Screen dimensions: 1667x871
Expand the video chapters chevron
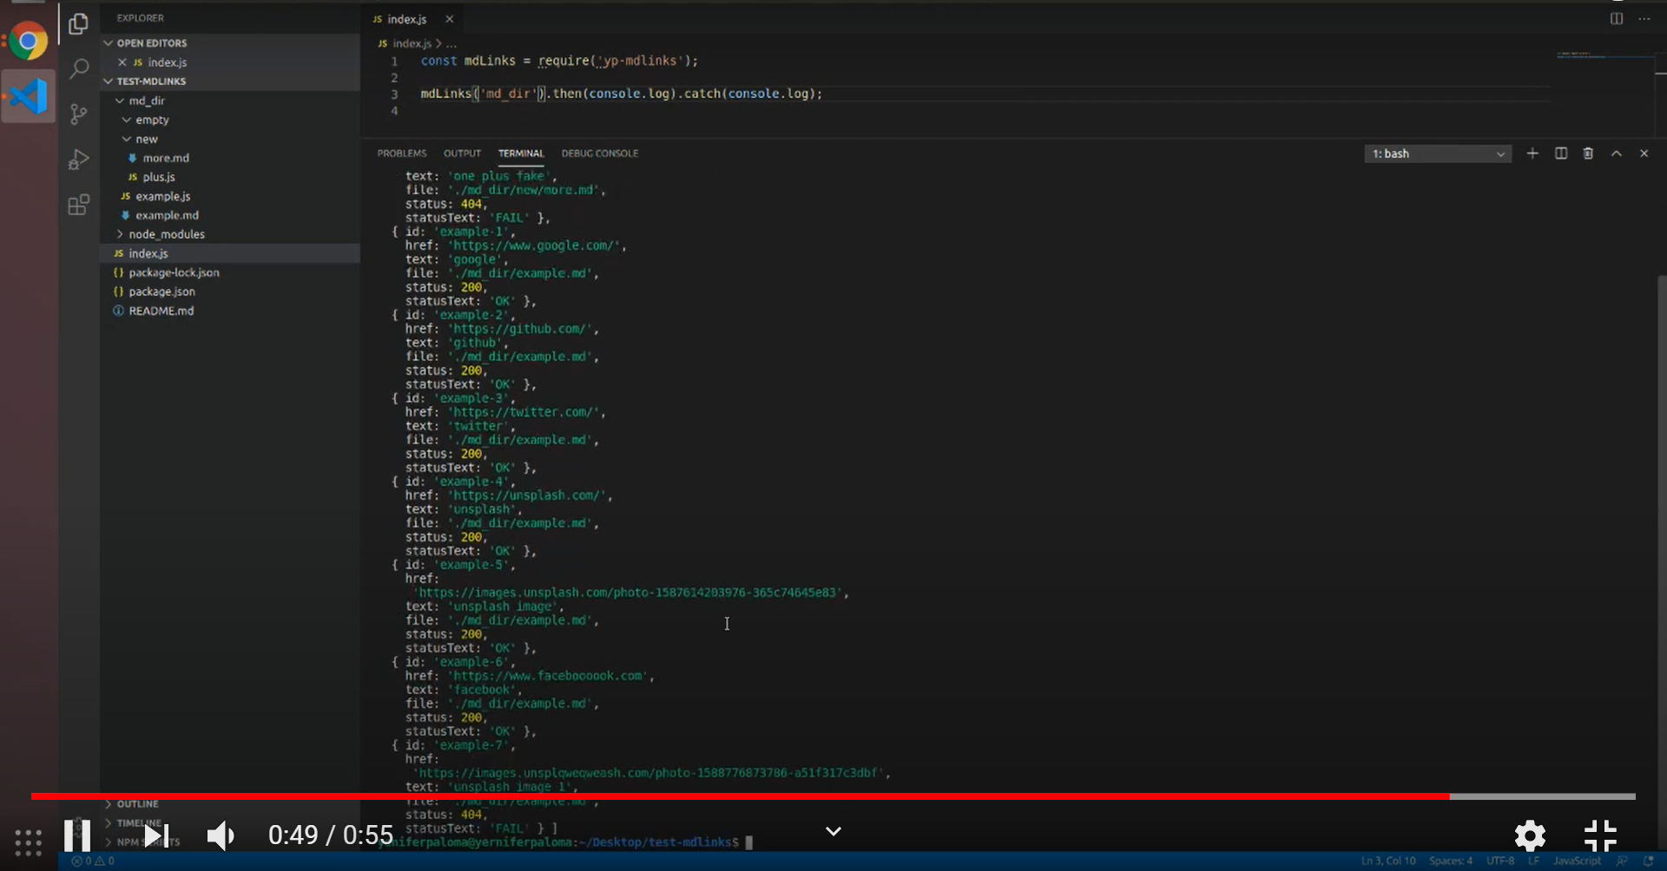coord(833,832)
